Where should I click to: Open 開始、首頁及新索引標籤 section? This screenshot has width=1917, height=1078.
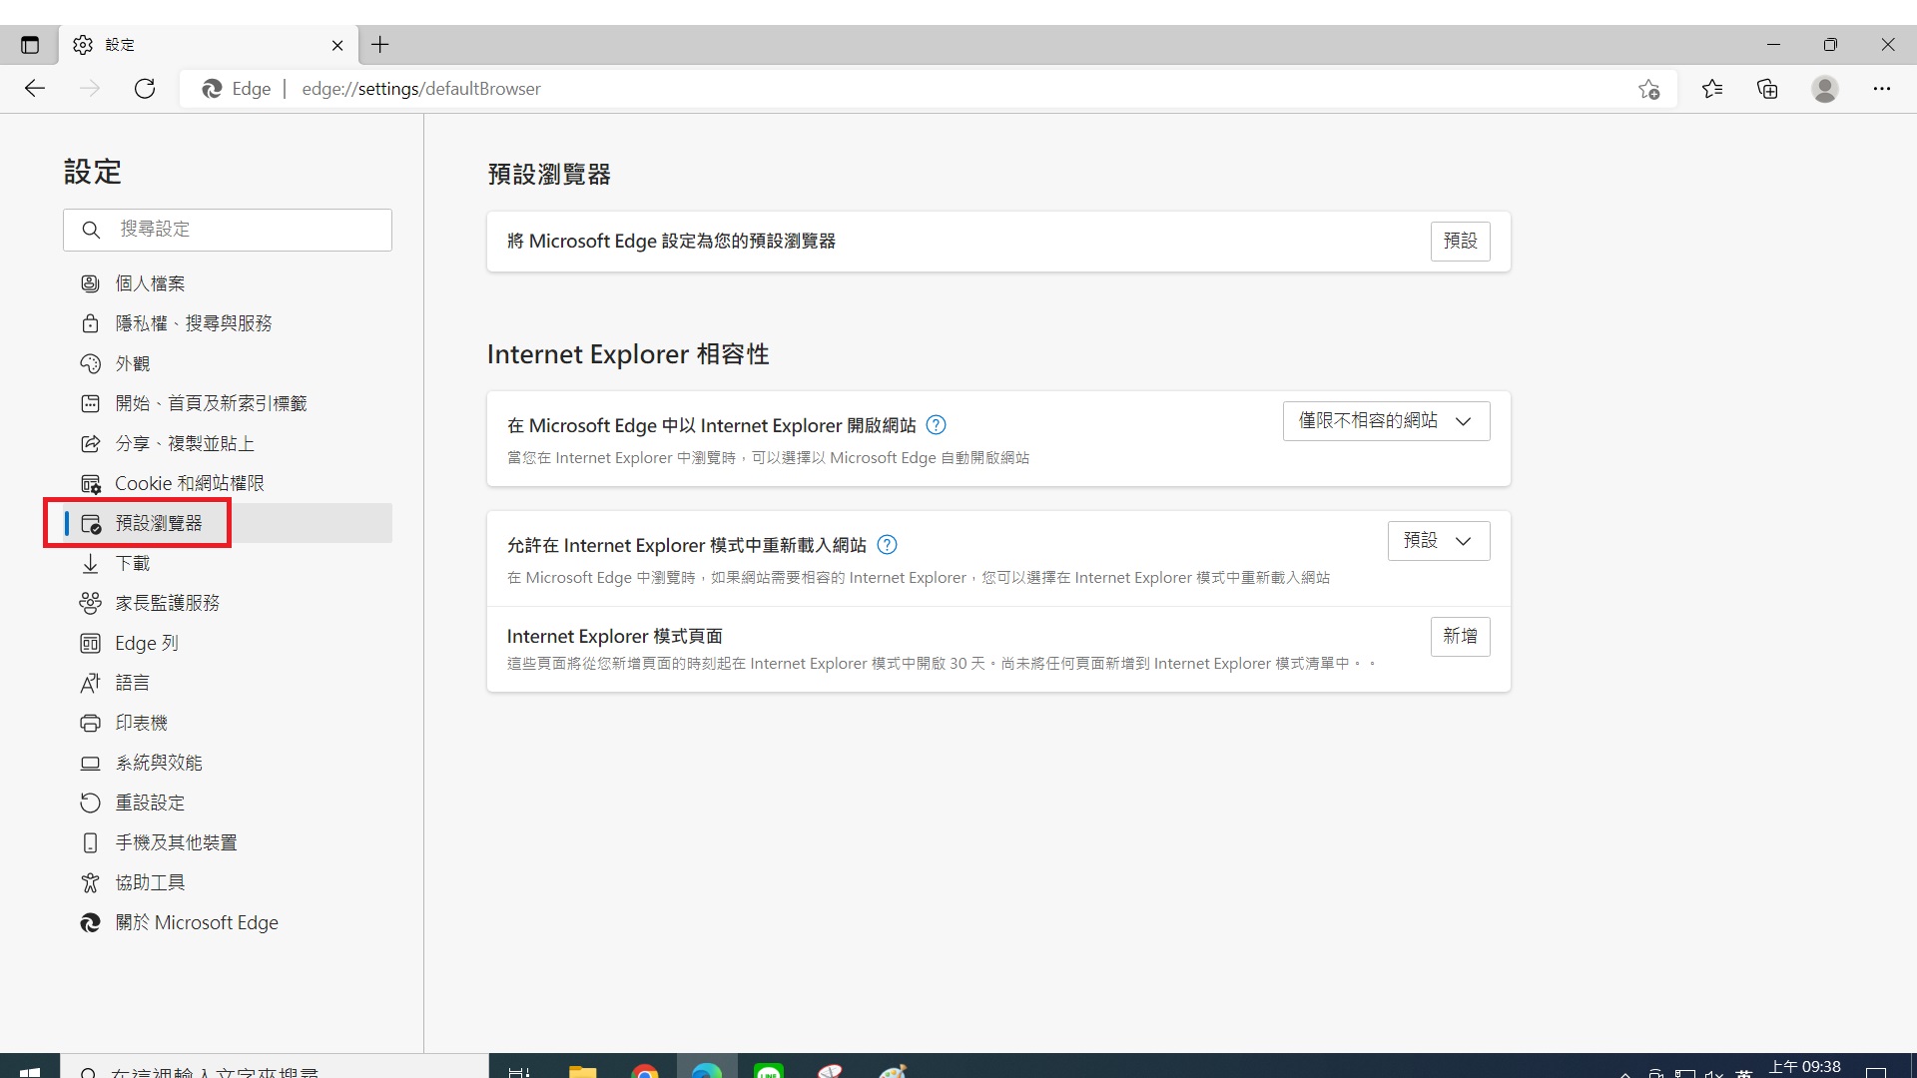click(228, 403)
